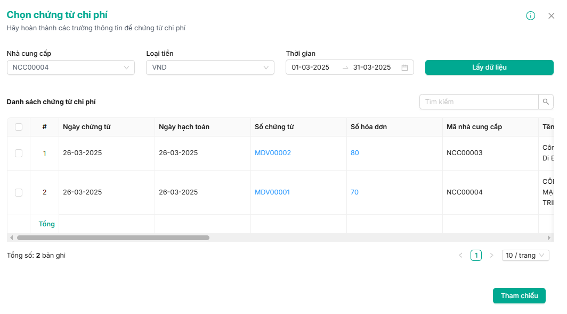This screenshot has height=314, width=567.
Task: Toggle the select-all checkbox in table header
Action: click(19, 127)
